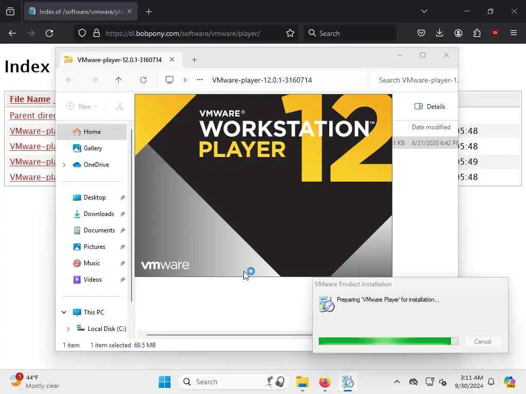
Task: Close the Index of /software/vmware tab
Action: click(x=129, y=11)
